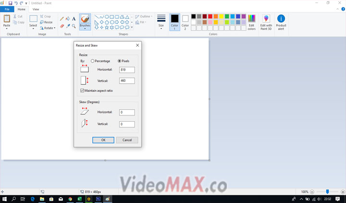Click the Skew Vertical degrees field
346x203 pixels.
pos(127,124)
